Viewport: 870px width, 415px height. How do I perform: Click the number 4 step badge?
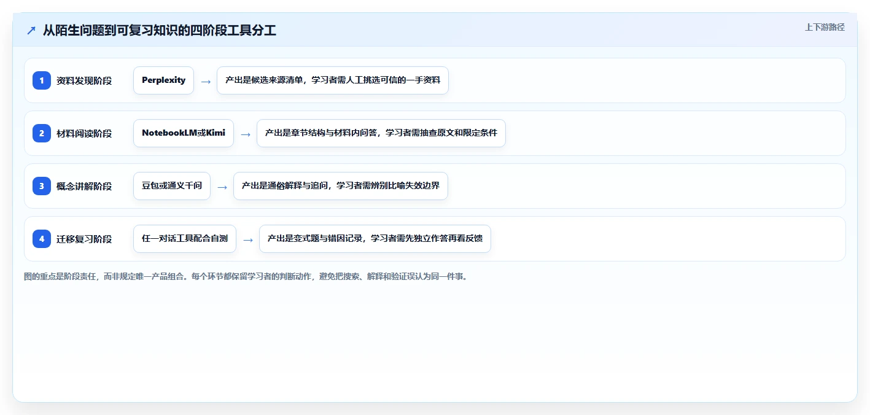pyautogui.click(x=42, y=239)
